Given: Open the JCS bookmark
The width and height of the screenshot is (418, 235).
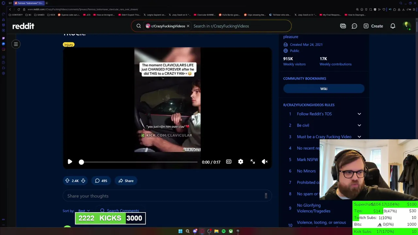Looking at the screenshot, I should (x=87, y=15).
